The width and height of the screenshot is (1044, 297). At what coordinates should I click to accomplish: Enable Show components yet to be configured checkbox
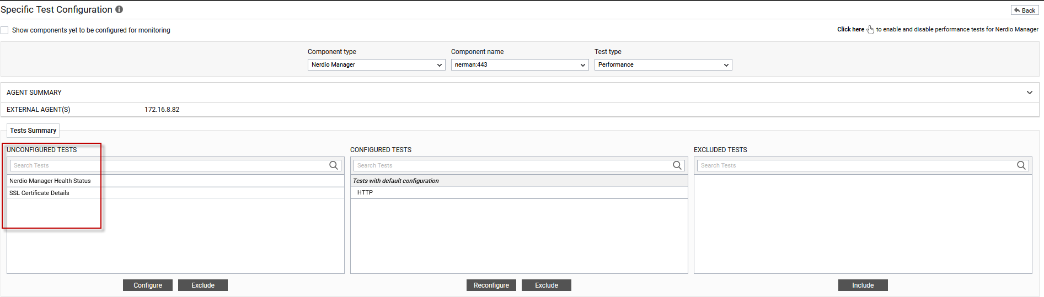click(x=4, y=30)
